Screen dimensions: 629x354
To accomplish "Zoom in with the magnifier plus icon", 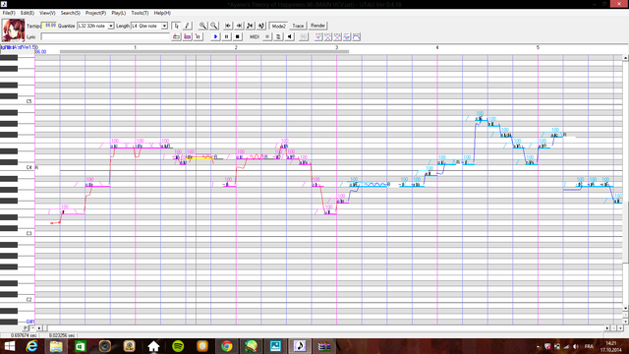I will click(x=203, y=26).
